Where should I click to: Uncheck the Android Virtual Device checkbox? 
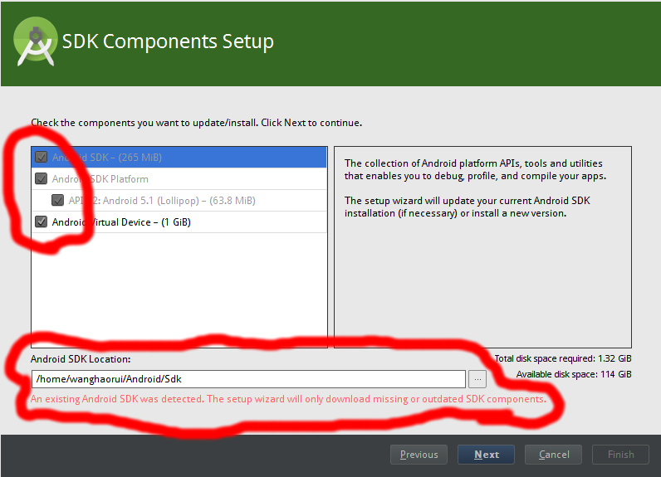(x=42, y=221)
